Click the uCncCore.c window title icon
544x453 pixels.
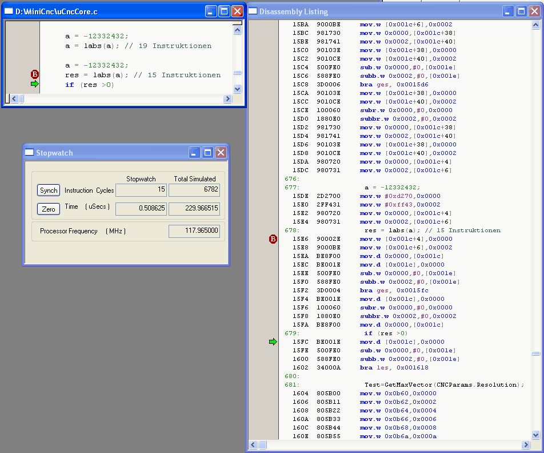pos(9,11)
